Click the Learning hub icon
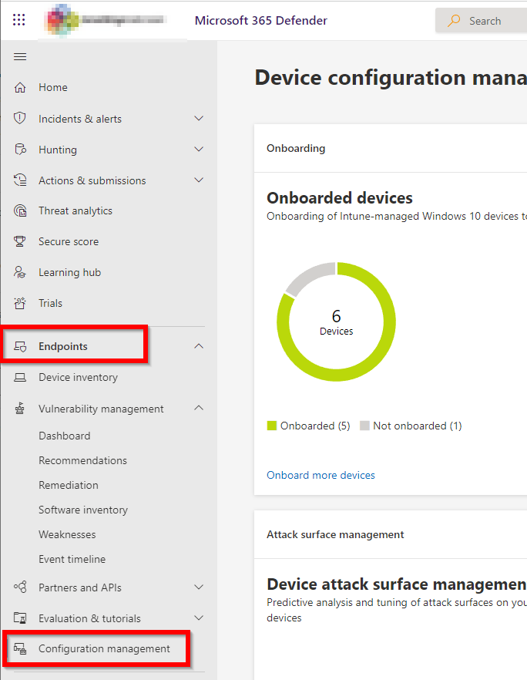 tap(20, 272)
